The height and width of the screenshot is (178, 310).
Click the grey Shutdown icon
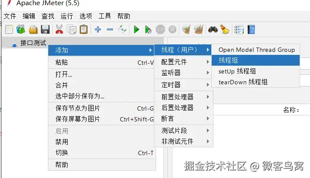click(x=172, y=29)
